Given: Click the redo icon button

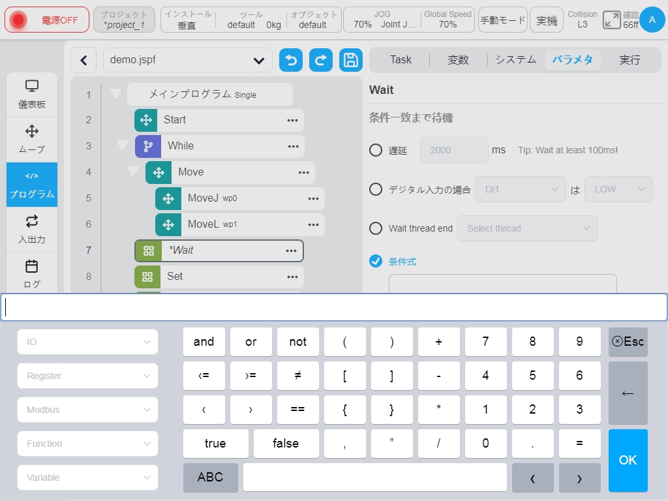Looking at the screenshot, I should click(321, 60).
